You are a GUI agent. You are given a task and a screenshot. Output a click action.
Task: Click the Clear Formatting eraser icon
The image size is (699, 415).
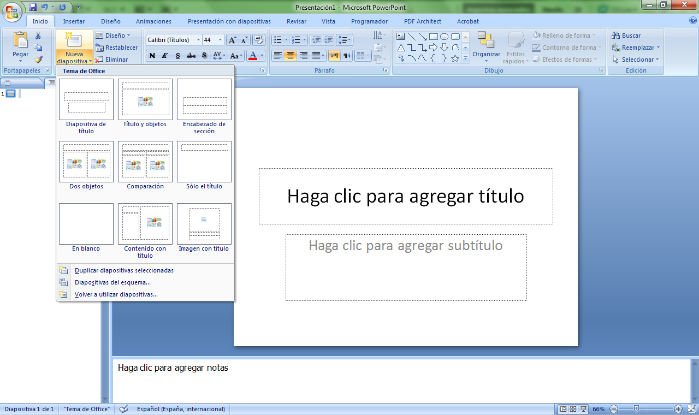pos(259,40)
